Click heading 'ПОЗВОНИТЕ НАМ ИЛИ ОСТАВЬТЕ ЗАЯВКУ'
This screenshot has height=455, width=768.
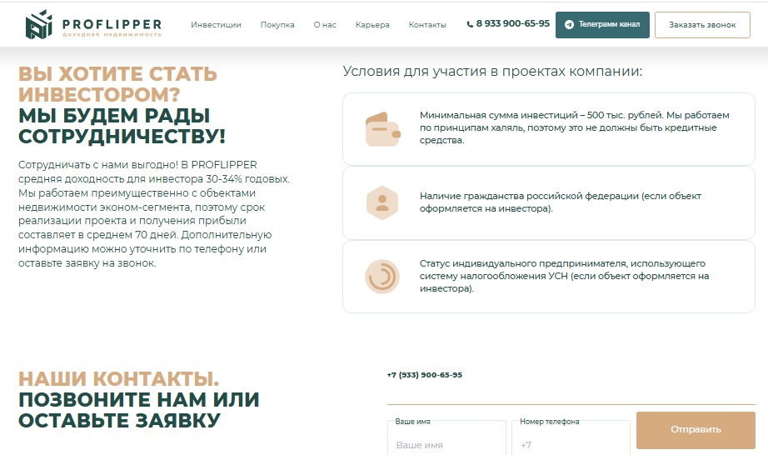(x=138, y=411)
